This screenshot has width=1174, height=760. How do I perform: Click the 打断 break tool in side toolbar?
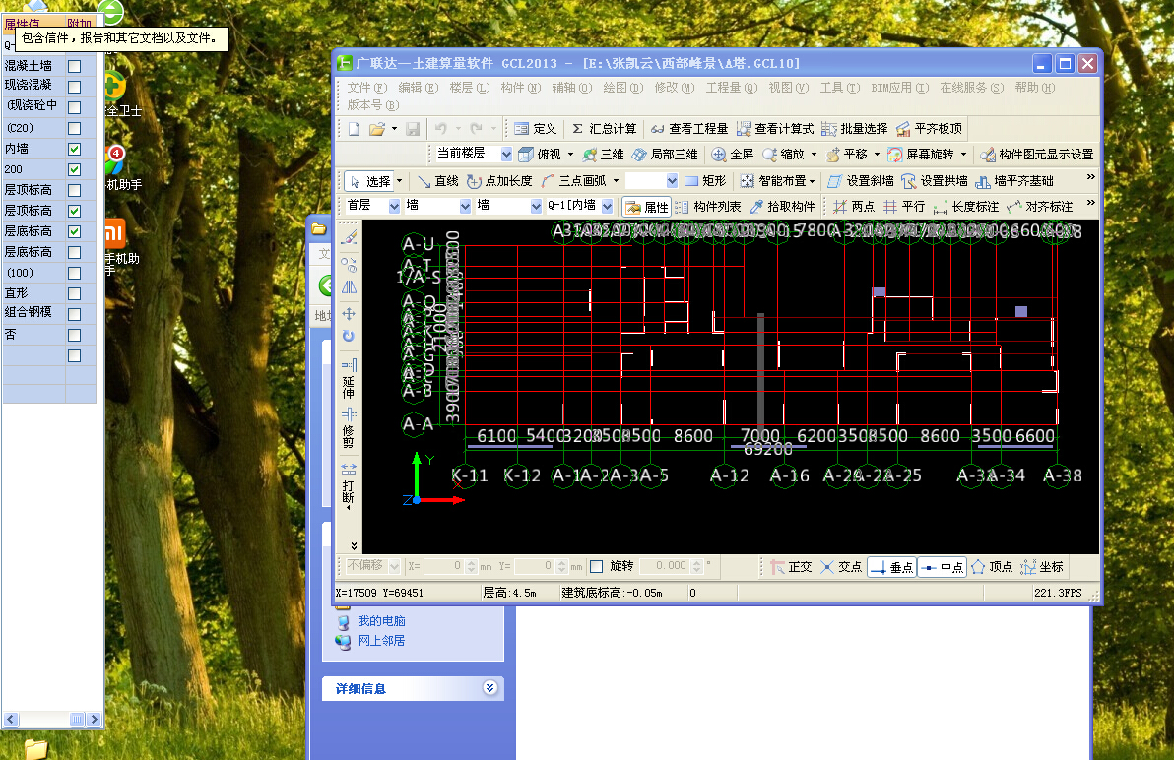pos(349,484)
